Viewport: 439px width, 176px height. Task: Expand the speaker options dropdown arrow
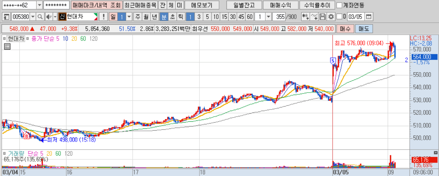[55, 17]
